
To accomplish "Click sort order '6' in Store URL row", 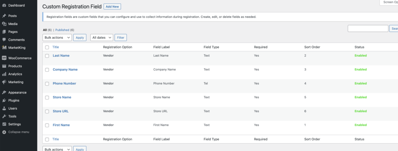I will pos(305,111).
